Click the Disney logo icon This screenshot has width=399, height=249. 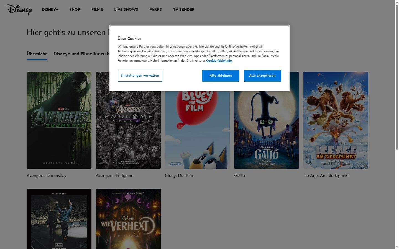[19, 10]
